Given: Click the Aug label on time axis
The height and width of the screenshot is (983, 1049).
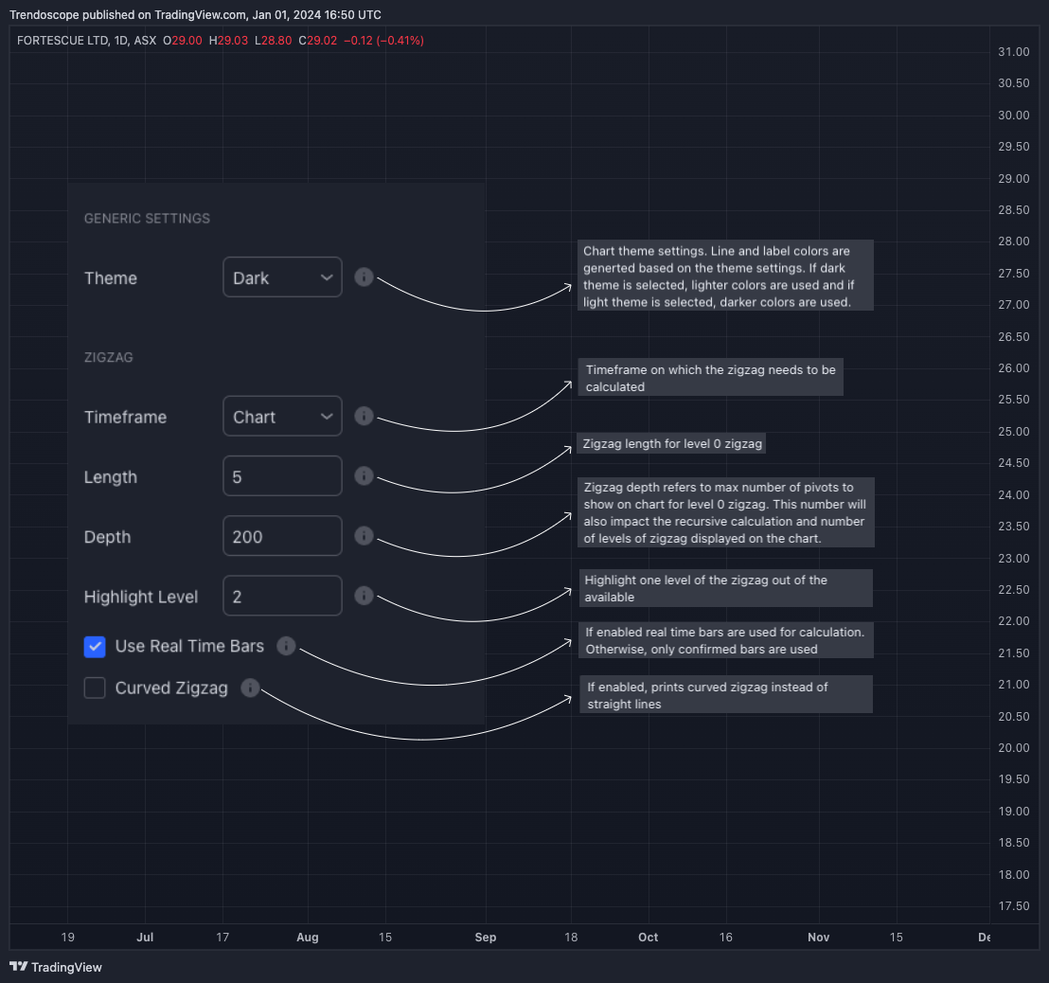Looking at the screenshot, I should 308,937.
